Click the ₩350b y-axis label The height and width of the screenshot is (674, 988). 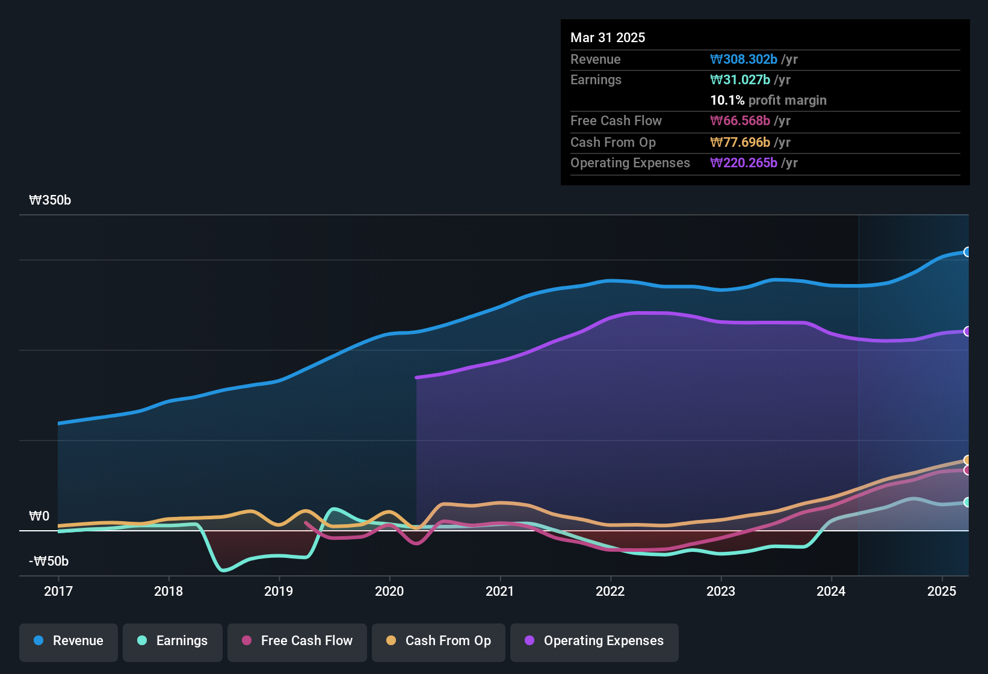pos(50,200)
